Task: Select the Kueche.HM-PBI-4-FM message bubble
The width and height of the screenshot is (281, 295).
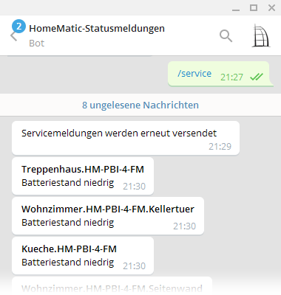Action: 83,256
